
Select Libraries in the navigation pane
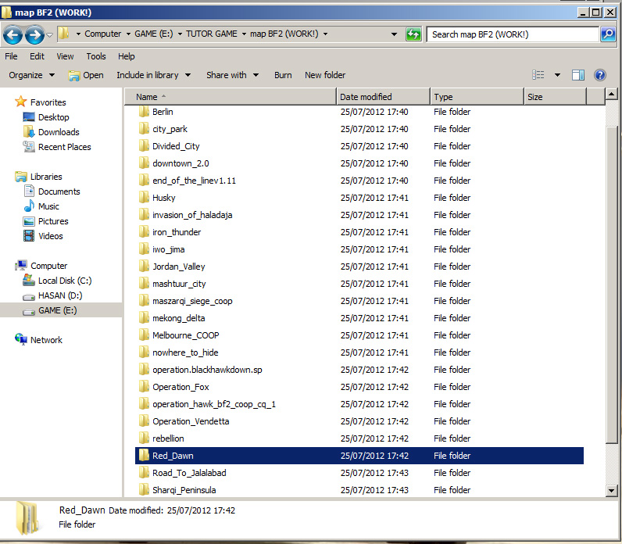pos(46,177)
